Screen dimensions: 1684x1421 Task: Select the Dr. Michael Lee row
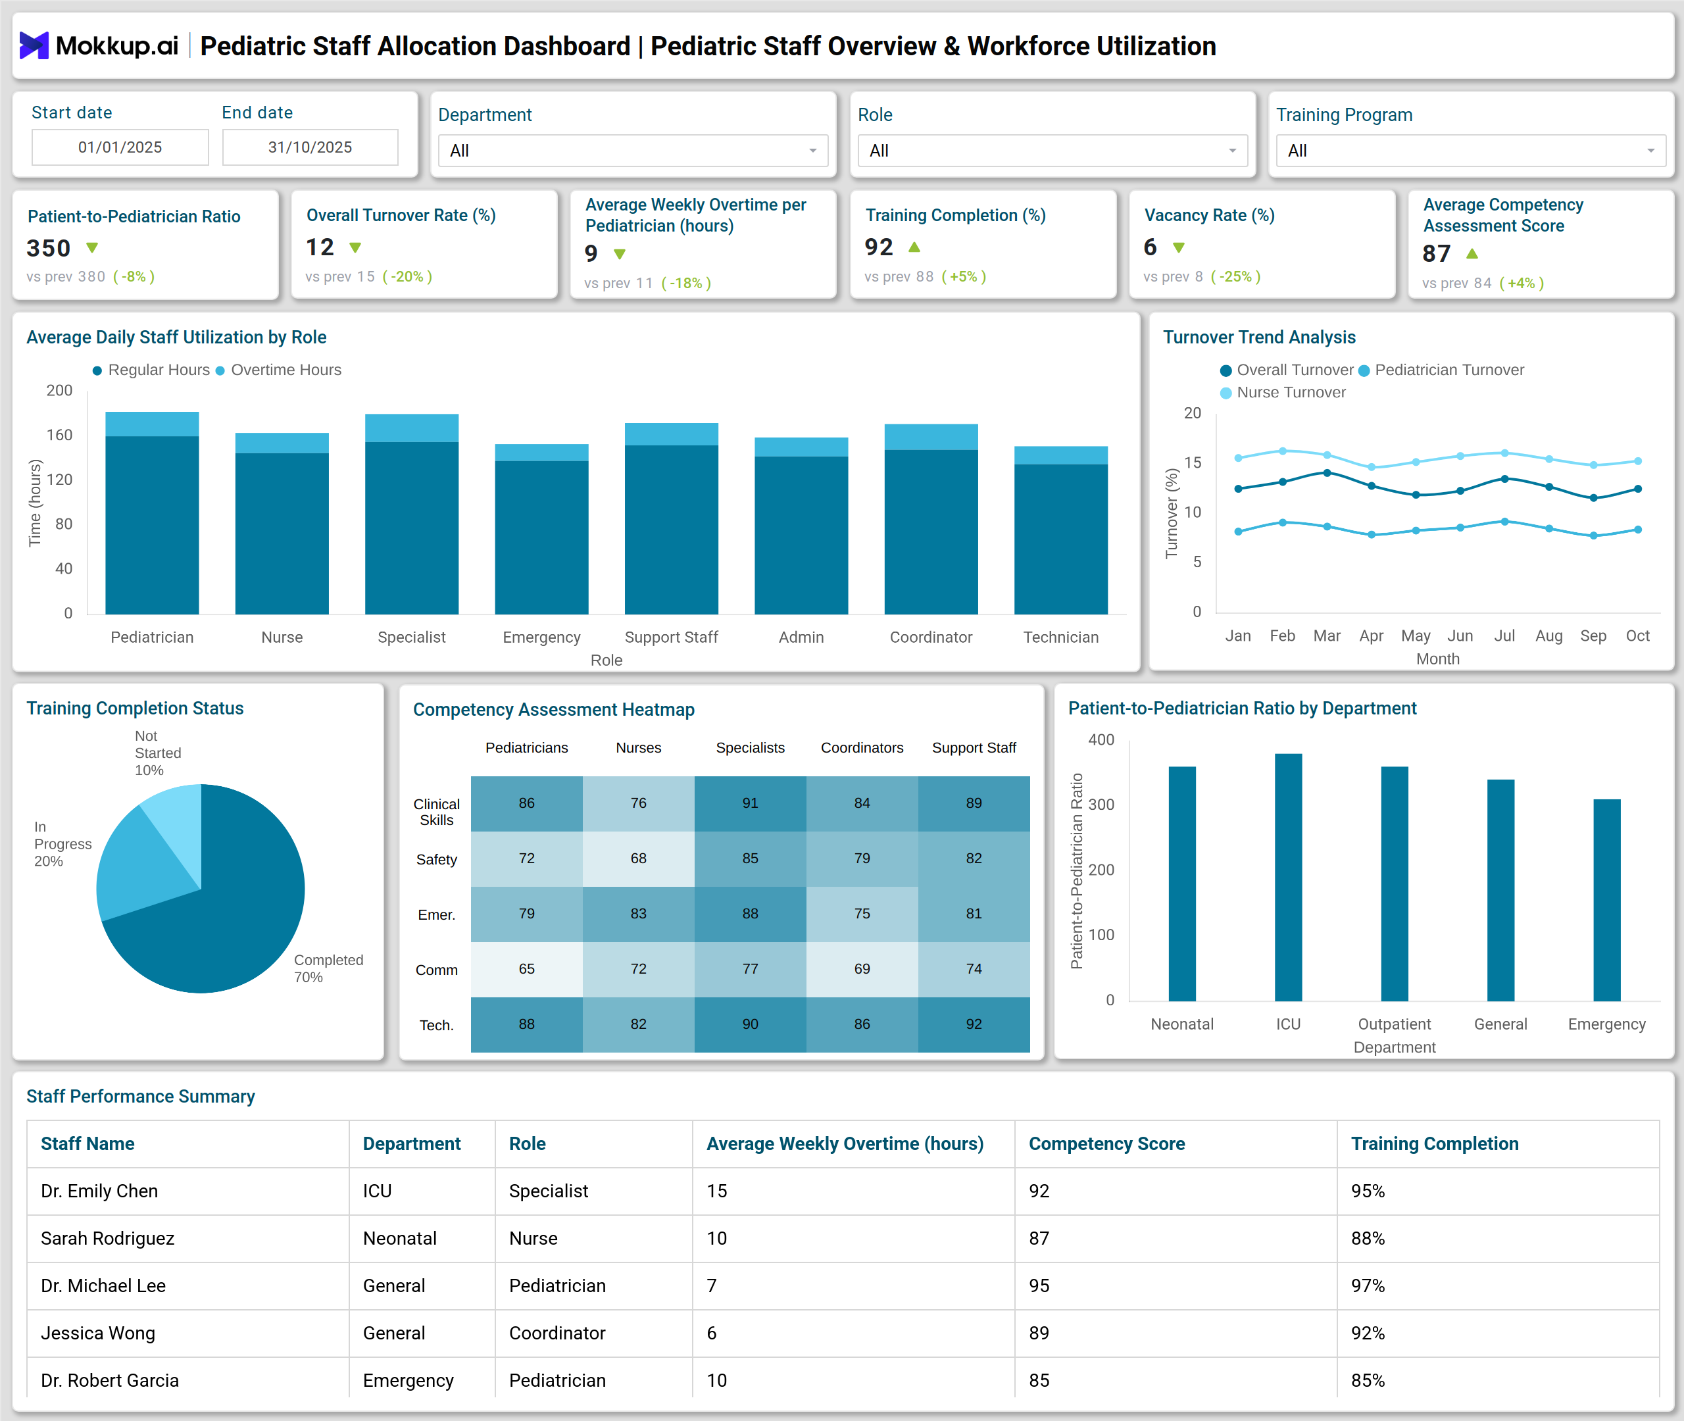(x=843, y=1285)
